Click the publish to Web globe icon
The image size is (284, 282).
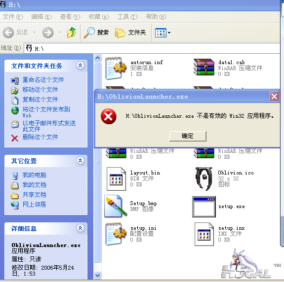tap(15, 110)
